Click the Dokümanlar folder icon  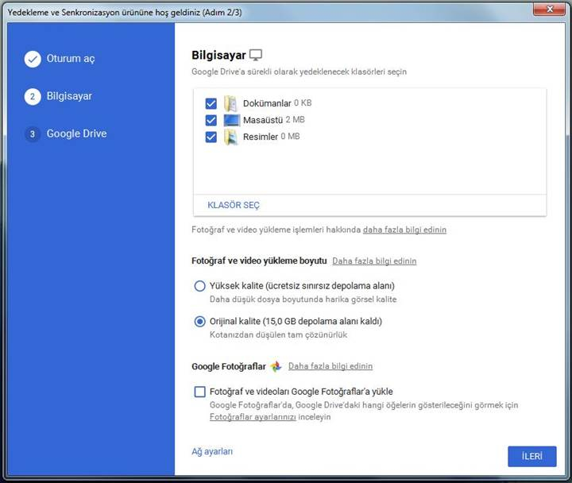point(231,103)
